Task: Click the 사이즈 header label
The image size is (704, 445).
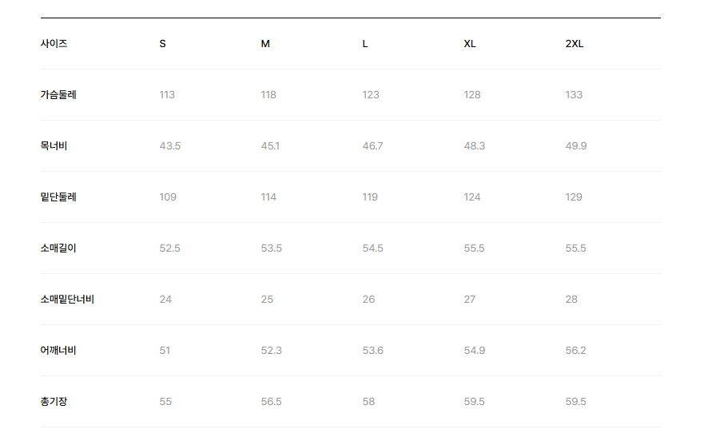Action: tap(54, 44)
